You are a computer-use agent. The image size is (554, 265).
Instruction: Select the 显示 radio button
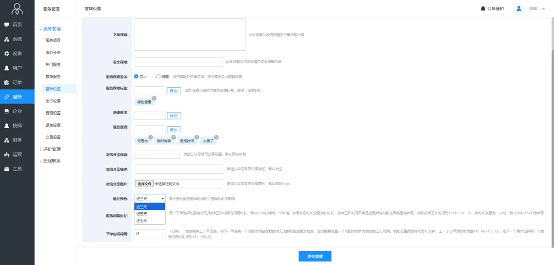136,76
